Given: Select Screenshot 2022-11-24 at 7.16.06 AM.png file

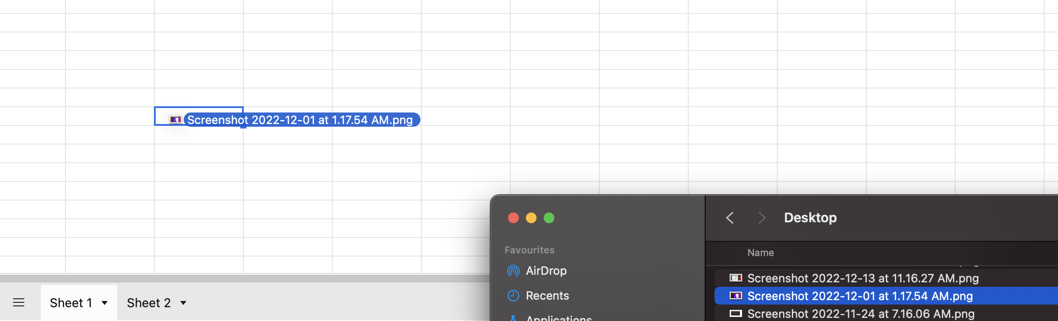Looking at the screenshot, I should (860, 314).
